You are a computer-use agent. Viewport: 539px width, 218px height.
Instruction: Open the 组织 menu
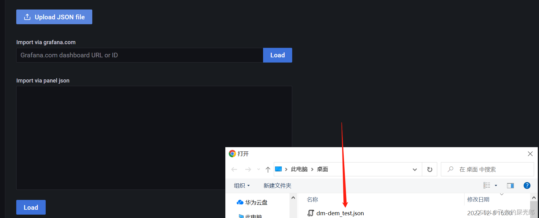tap(242, 185)
